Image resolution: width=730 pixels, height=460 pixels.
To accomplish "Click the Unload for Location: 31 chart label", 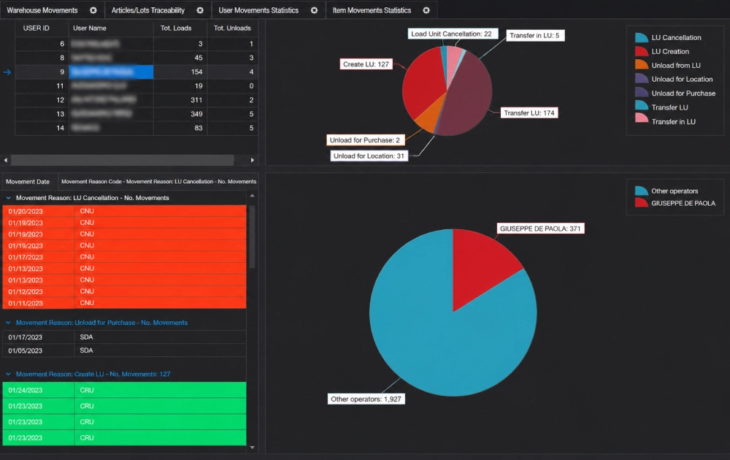I will tap(369, 156).
